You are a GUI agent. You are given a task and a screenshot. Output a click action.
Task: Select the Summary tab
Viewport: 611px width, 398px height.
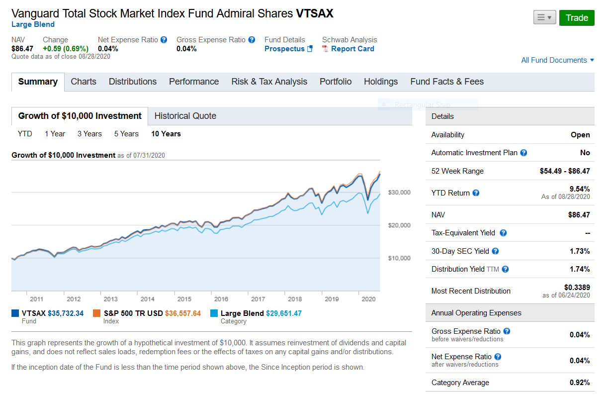[38, 82]
